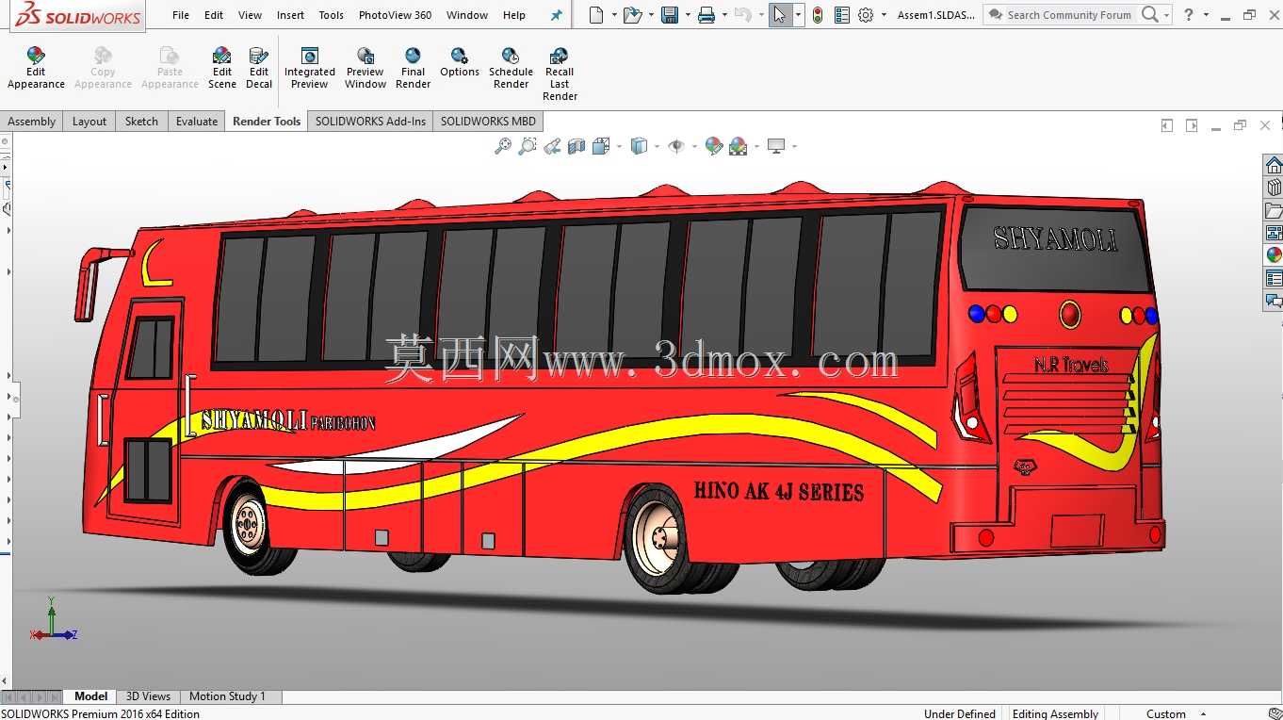Open the Custom Properties task pane

pyautogui.click(x=1274, y=278)
